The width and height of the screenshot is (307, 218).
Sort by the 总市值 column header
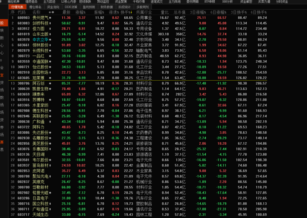click(x=180, y=12)
